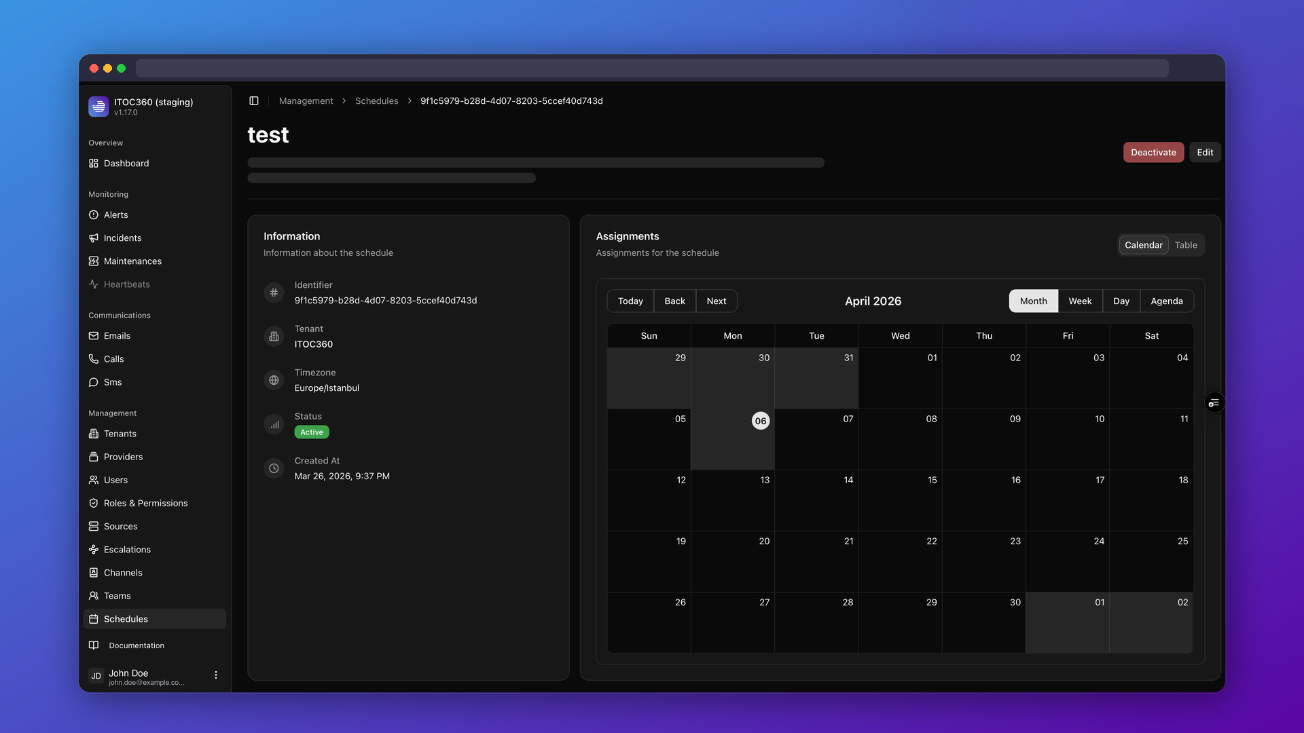Click the Documentation book icon
The height and width of the screenshot is (733, 1304).
[x=94, y=645]
